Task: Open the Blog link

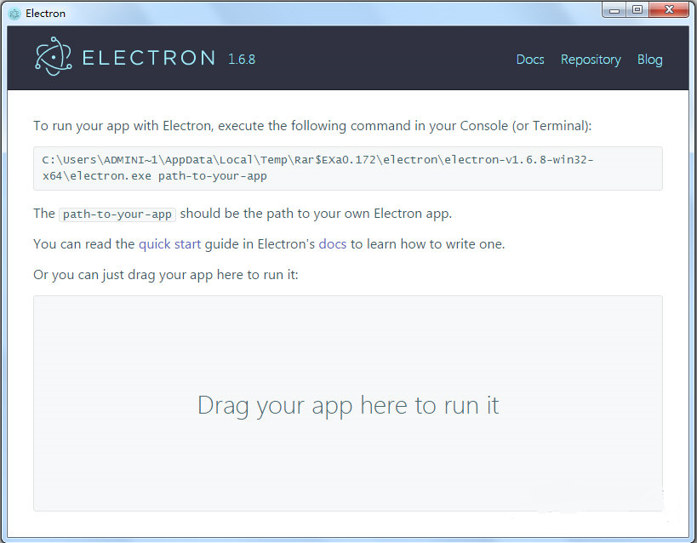Action: click(x=649, y=60)
